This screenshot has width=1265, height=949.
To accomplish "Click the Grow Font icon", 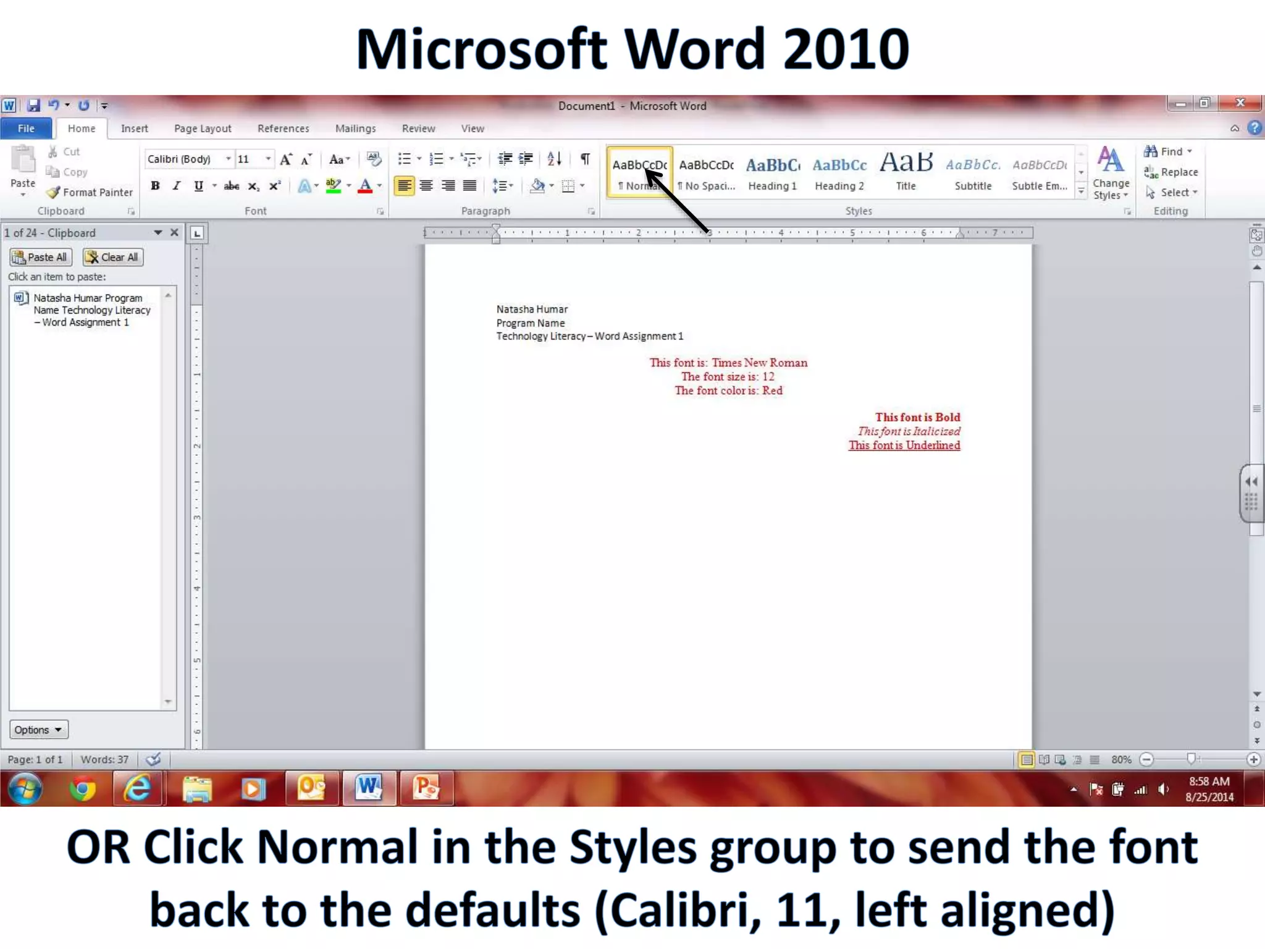I will (286, 159).
